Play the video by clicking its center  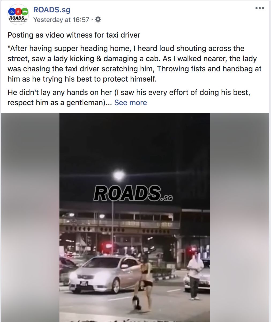(x=135, y=217)
